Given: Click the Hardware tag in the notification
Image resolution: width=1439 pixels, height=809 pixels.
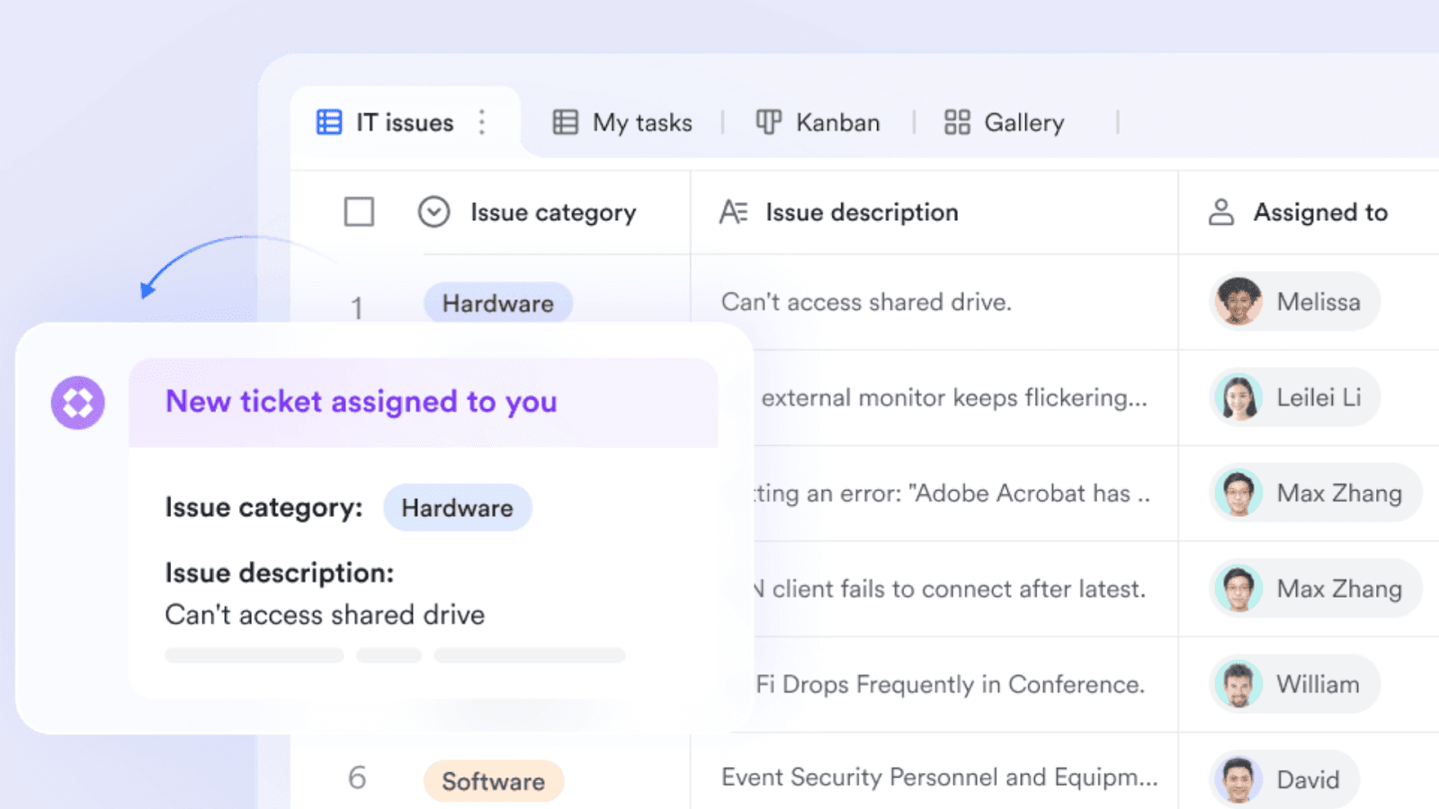Looking at the screenshot, I should (x=458, y=508).
